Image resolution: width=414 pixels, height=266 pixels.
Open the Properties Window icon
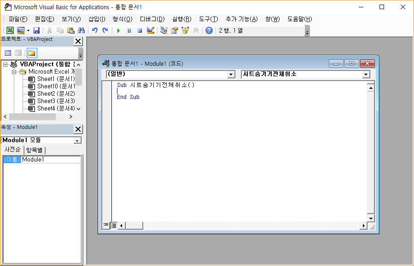coord(175,30)
